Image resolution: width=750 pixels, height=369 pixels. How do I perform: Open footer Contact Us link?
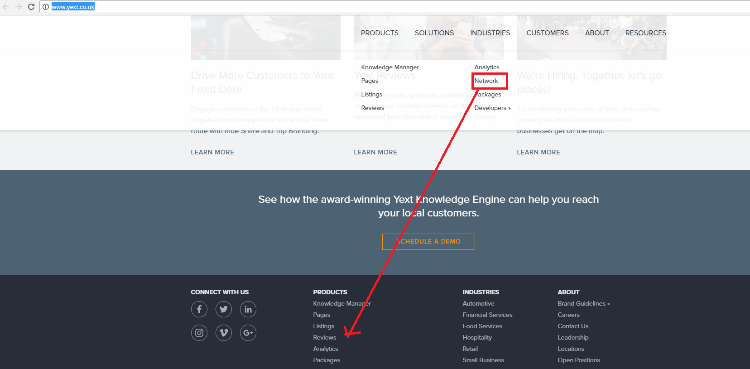click(573, 326)
